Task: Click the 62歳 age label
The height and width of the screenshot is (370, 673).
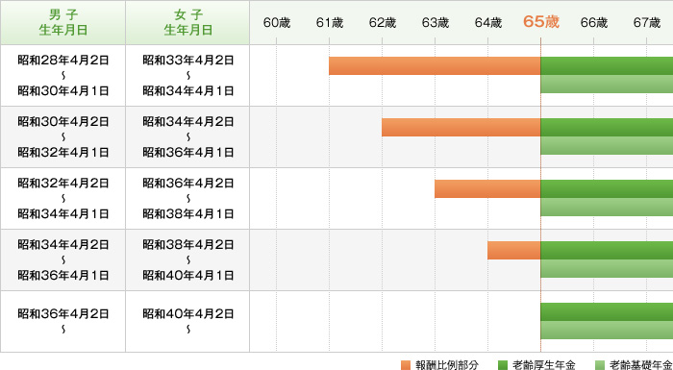Action: (x=383, y=23)
